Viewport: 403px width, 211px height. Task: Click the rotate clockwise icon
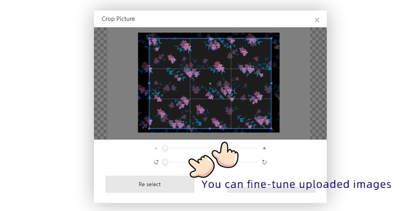coord(264,162)
